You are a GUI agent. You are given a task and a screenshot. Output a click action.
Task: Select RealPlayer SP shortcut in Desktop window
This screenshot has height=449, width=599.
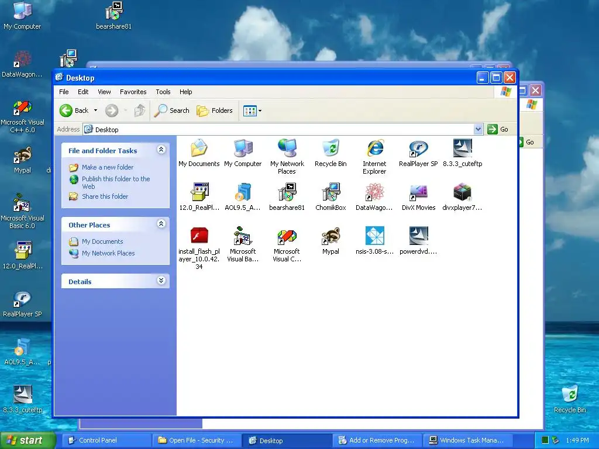coord(418,153)
